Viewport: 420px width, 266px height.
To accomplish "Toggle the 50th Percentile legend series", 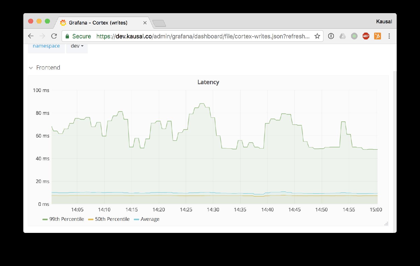I will click(112, 219).
